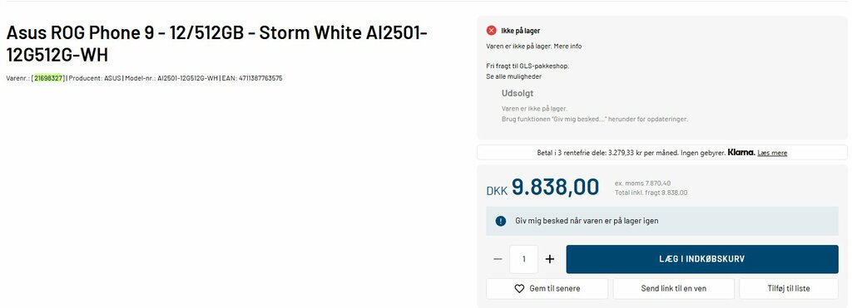
Task: Click the Udsolgt sold-out heading
Action: click(518, 93)
